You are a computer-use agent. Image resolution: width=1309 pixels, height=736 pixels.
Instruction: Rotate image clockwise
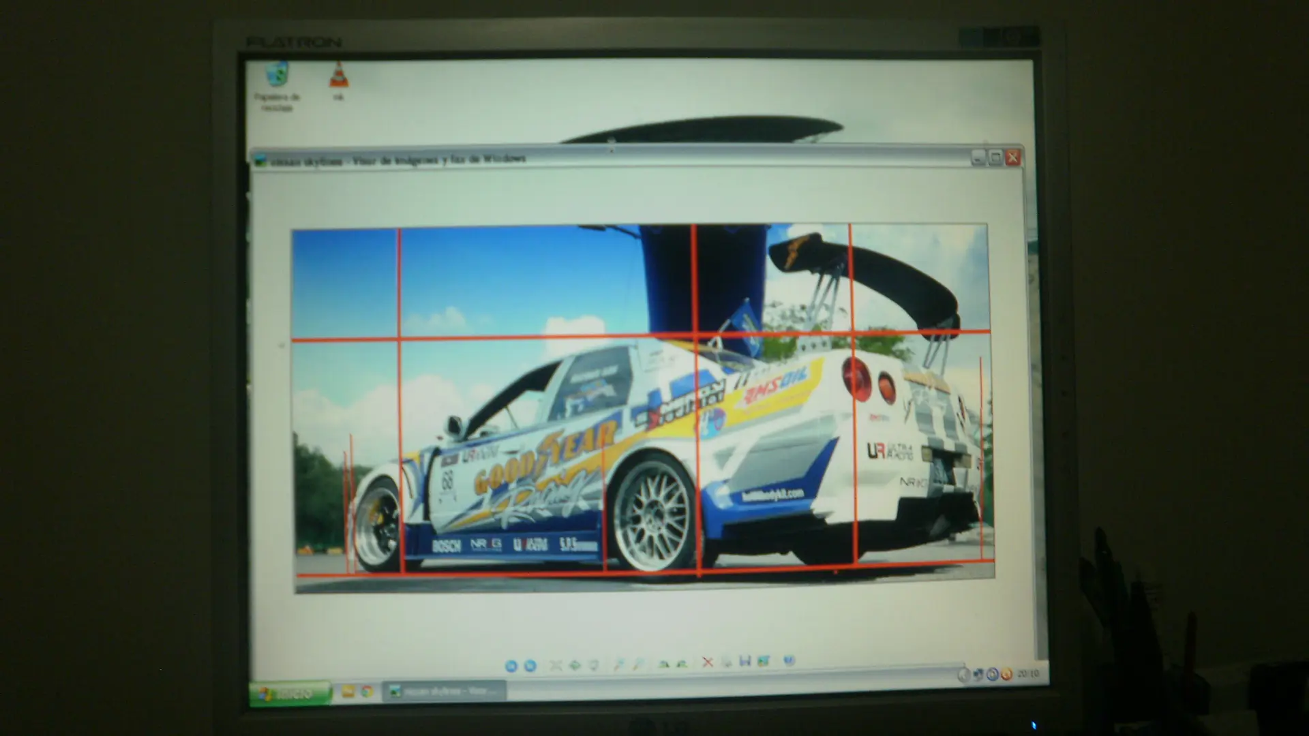click(664, 664)
